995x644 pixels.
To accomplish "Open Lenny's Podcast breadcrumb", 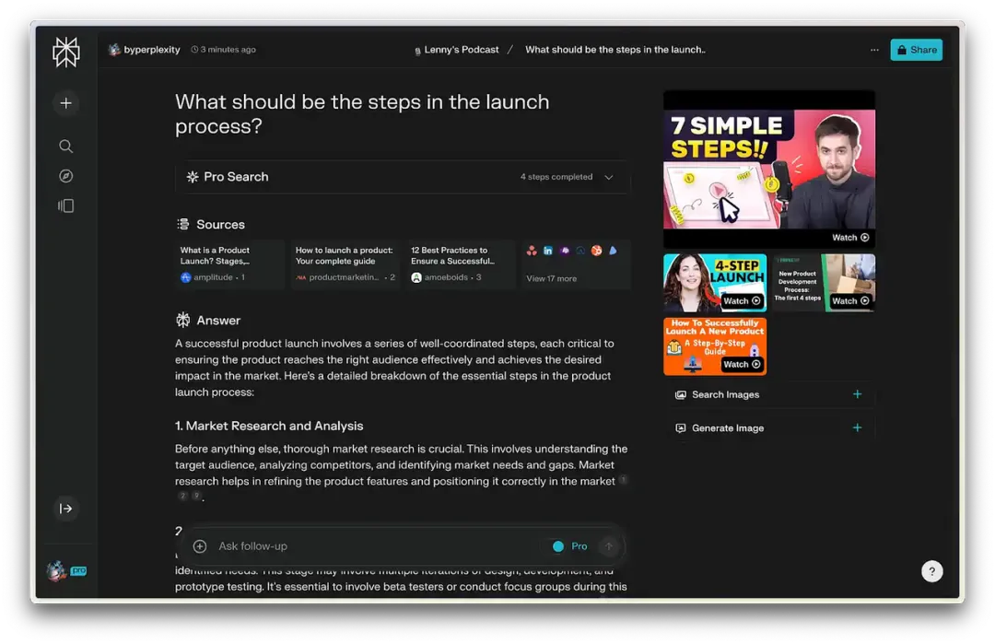I will (x=456, y=50).
